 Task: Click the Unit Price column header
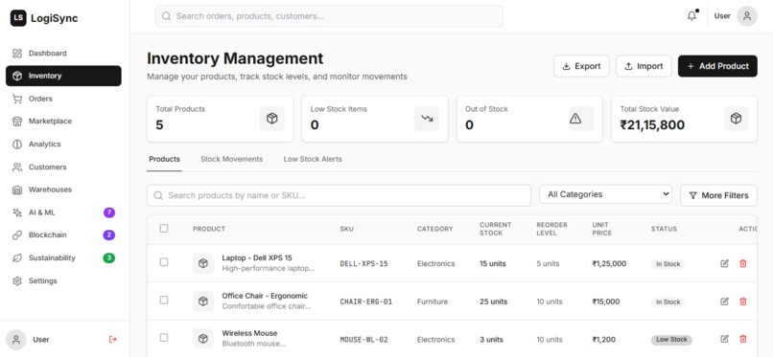click(x=602, y=229)
